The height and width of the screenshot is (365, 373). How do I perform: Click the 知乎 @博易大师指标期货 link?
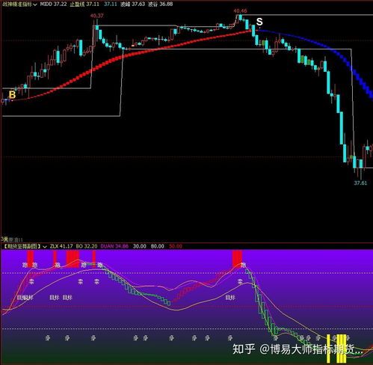[x=298, y=349]
